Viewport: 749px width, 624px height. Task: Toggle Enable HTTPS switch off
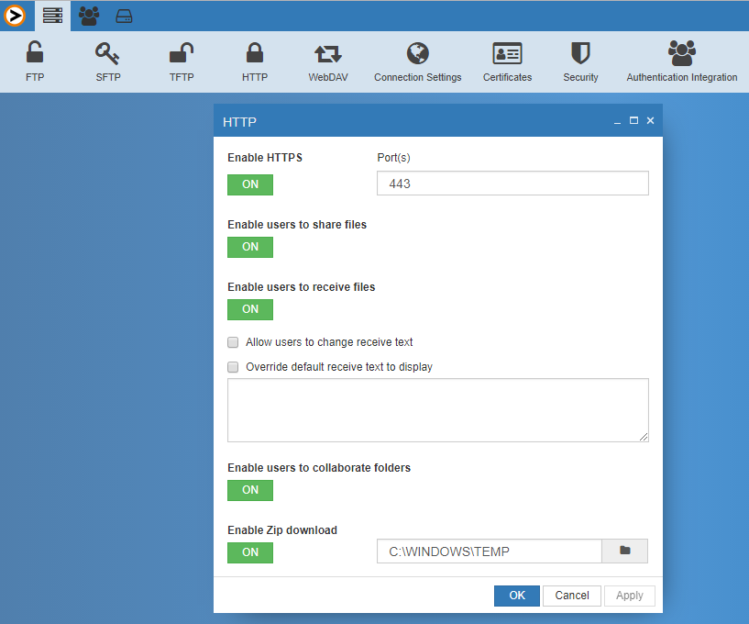(250, 184)
